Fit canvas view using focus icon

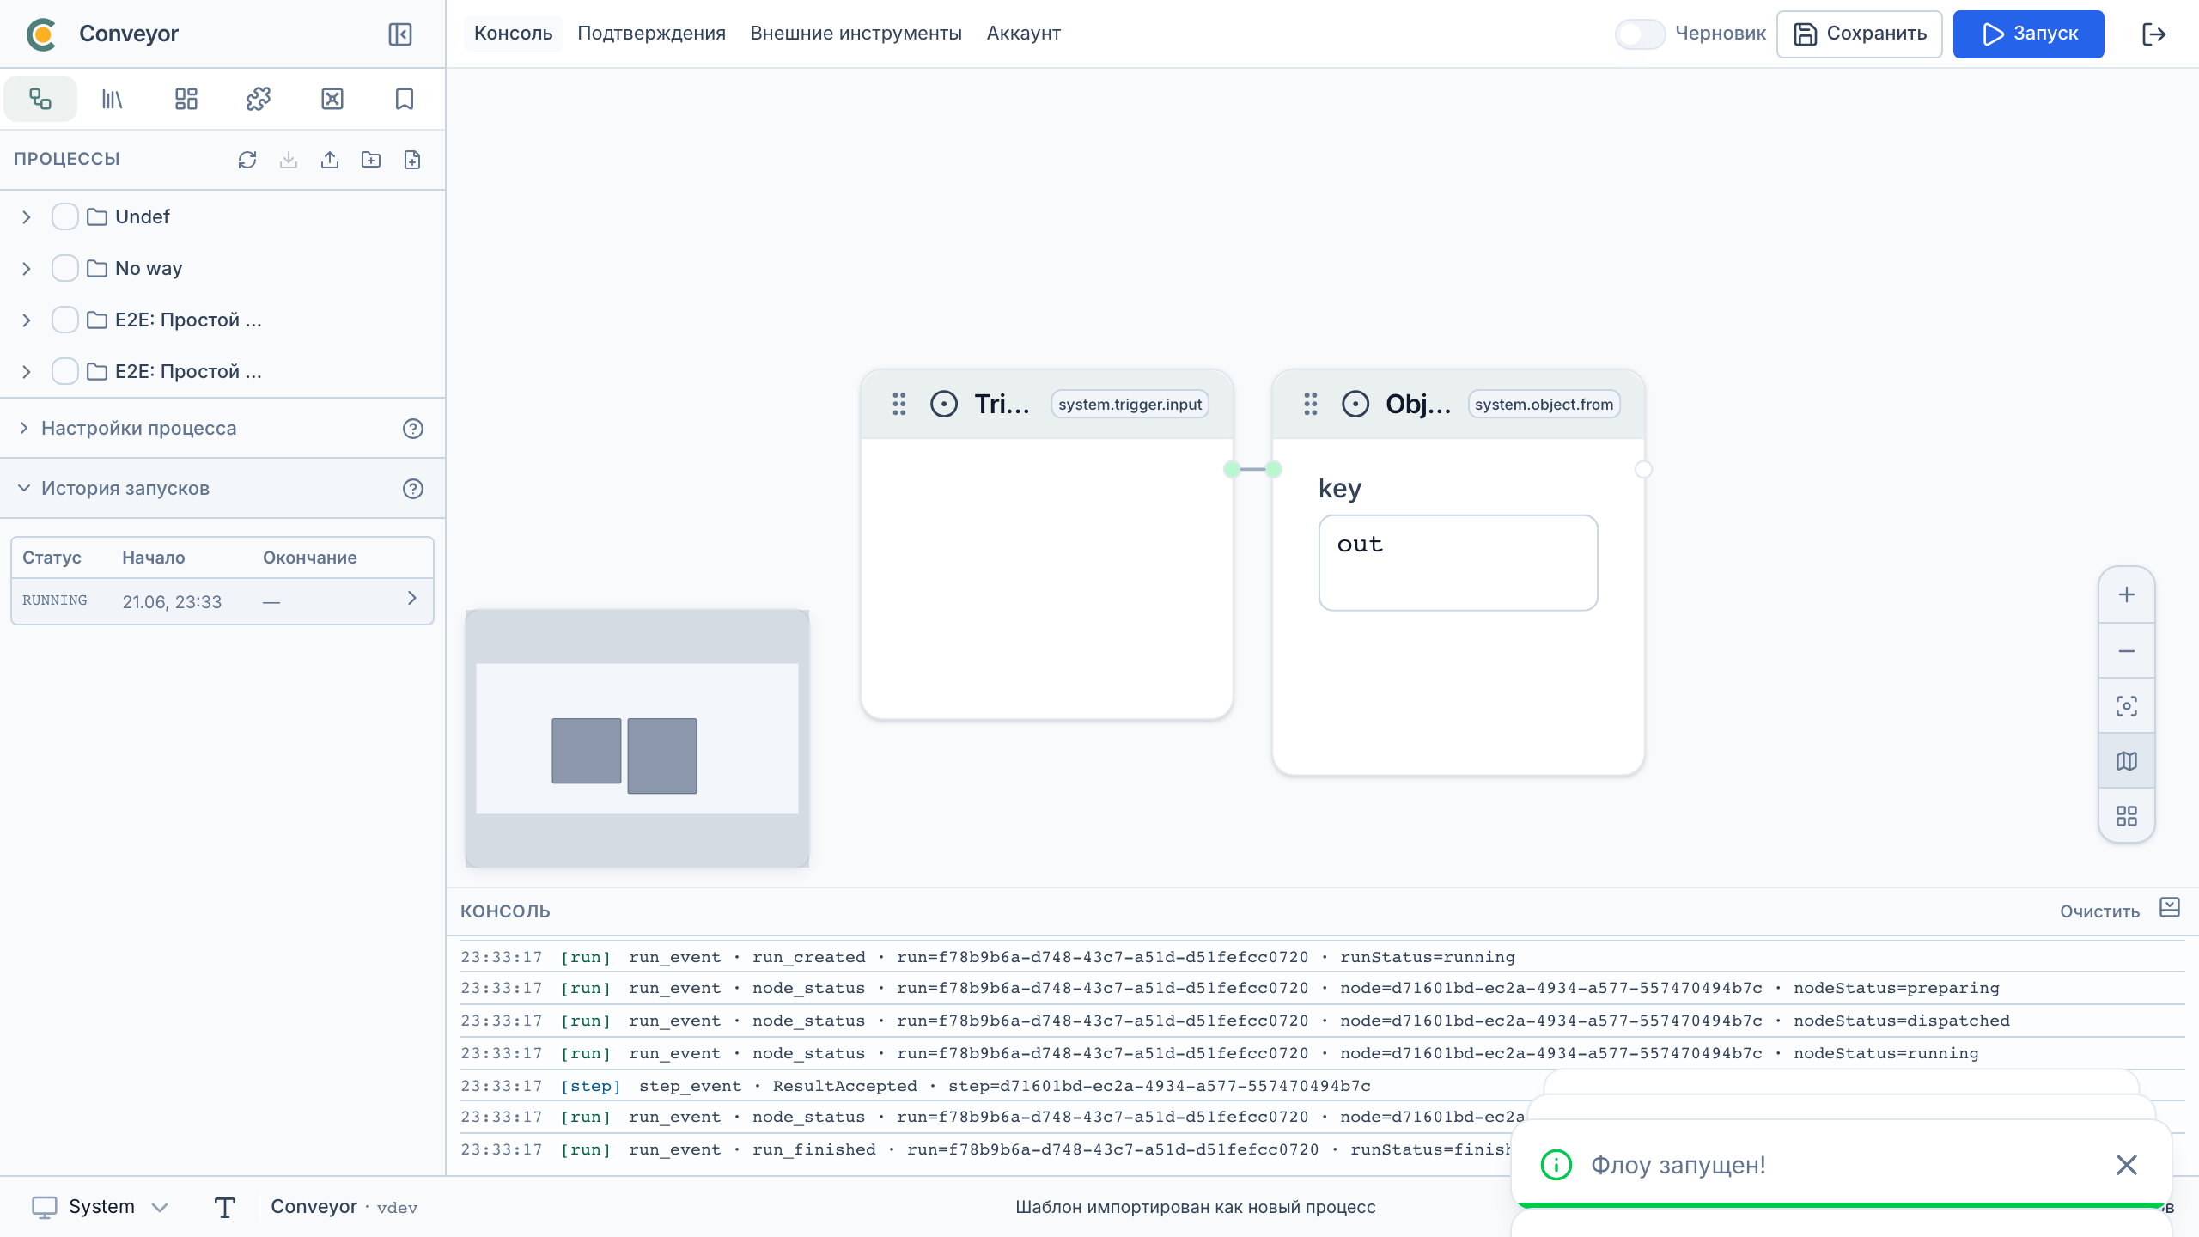coord(2127,706)
